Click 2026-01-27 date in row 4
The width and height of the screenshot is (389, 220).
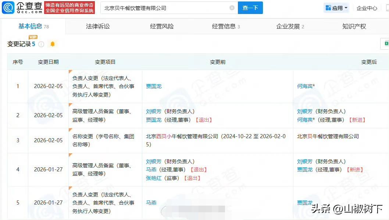click(48, 169)
